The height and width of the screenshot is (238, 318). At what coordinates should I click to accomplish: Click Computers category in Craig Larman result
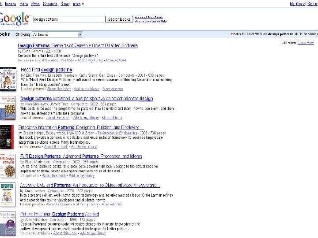(56, 191)
